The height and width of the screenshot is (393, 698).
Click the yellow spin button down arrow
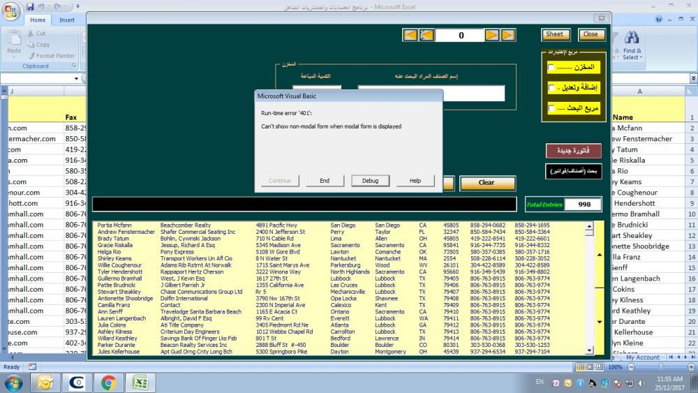pos(600,321)
